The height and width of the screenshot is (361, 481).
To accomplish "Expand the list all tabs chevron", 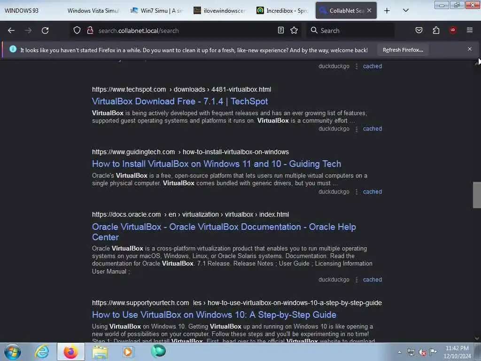I will (x=405, y=10).
